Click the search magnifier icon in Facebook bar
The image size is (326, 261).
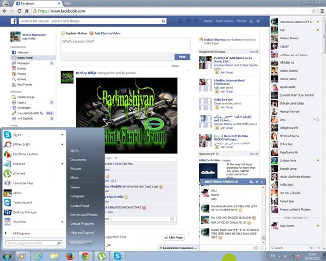pyautogui.click(x=163, y=21)
